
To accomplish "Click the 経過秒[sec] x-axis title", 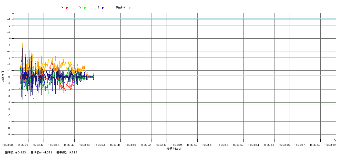I will [x=174, y=149].
